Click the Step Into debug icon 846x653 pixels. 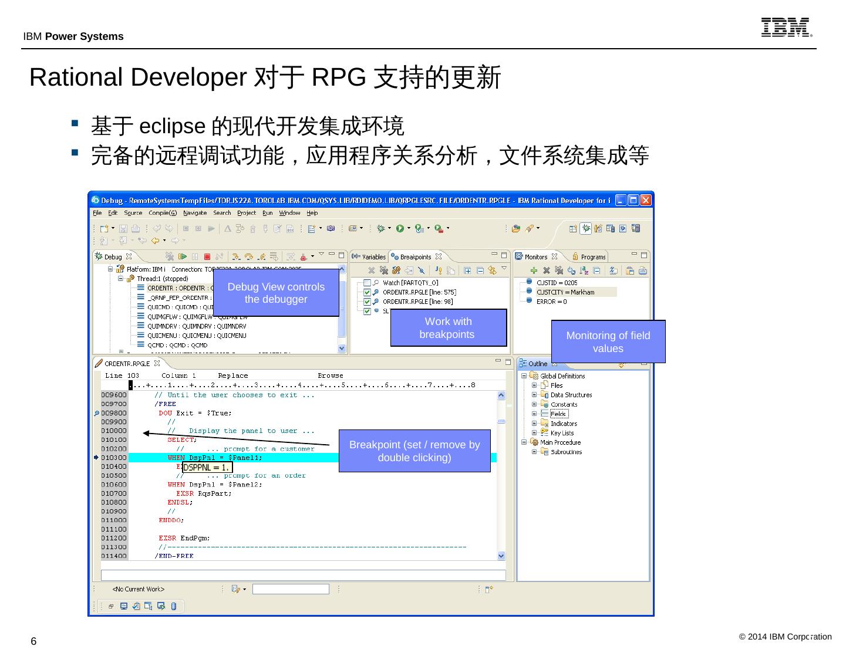coord(235,256)
